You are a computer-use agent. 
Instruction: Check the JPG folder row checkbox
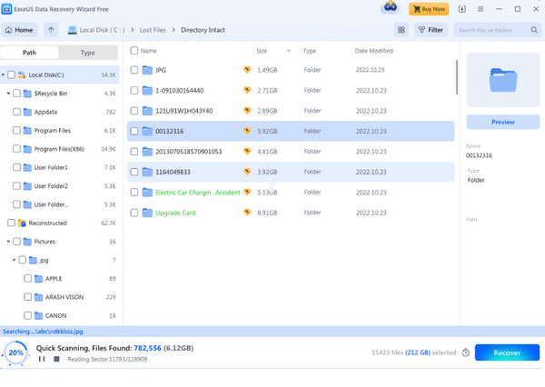(x=134, y=70)
